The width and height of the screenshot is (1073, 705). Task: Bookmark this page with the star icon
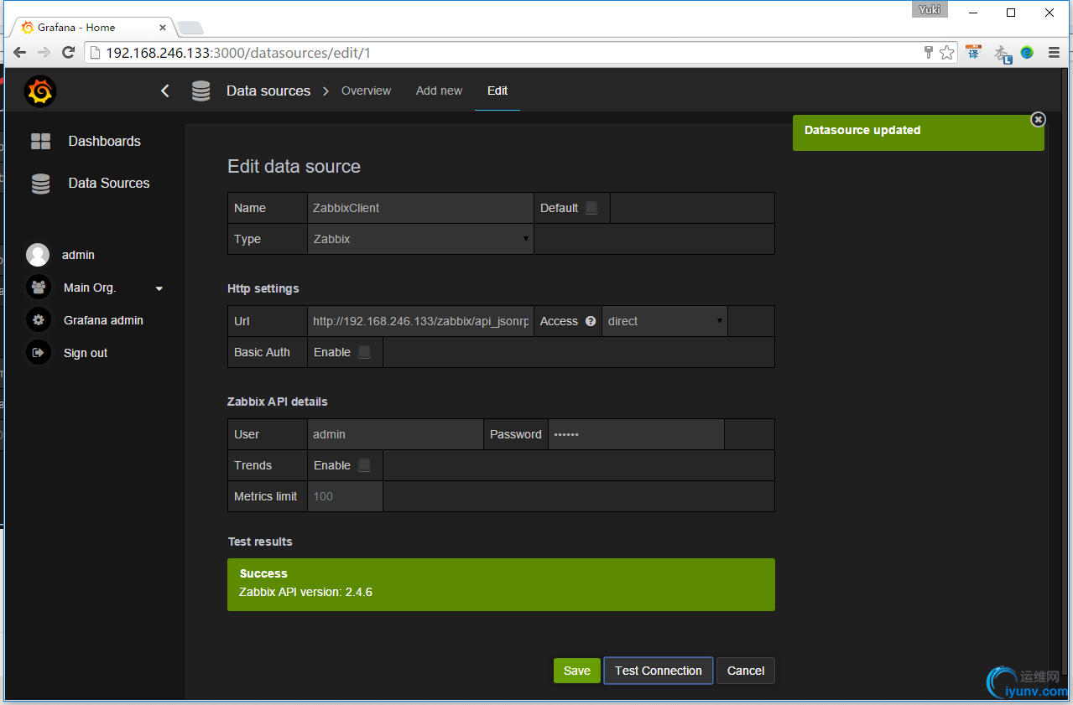coord(947,53)
